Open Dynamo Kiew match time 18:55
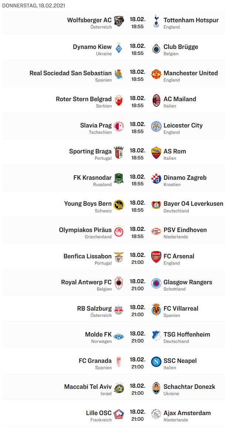Image resolution: width=225 pixels, height=427 pixels. (x=137, y=53)
